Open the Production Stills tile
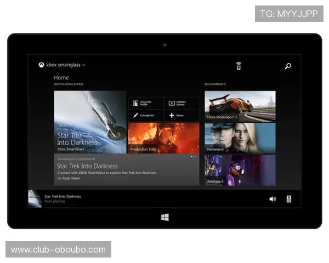329x263 pixels. [x=163, y=138]
